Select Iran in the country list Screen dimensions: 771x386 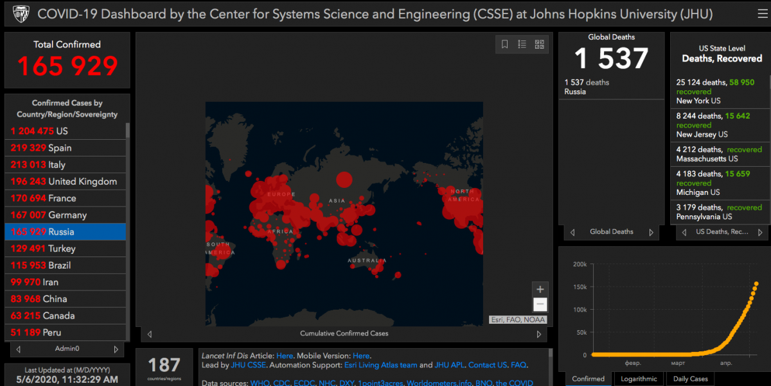click(66, 281)
